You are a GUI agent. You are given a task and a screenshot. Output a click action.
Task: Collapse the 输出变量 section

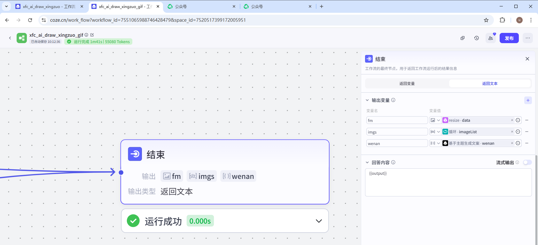pyautogui.click(x=367, y=100)
